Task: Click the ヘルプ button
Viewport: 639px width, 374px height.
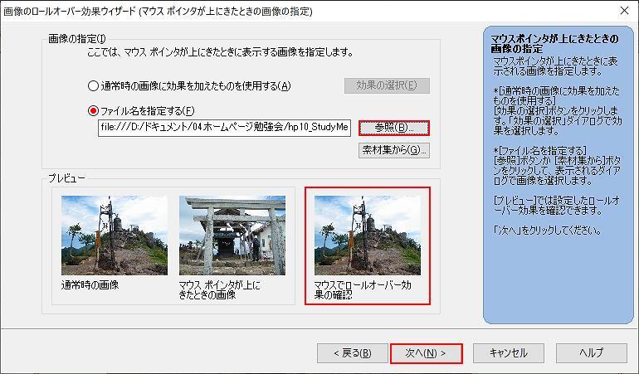Action: click(592, 353)
